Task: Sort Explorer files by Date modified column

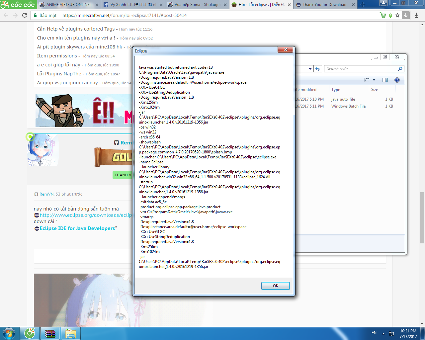Action: click(312, 90)
